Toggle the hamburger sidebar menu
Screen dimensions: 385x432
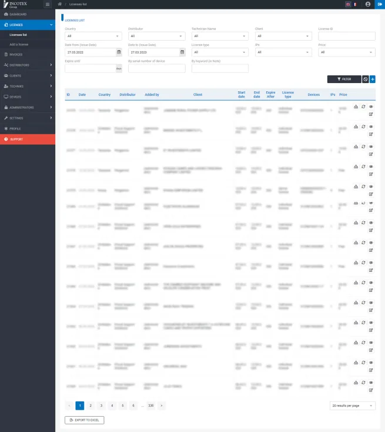[x=48, y=4]
